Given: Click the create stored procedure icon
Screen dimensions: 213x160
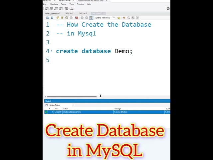Looking at the screenshot, I should [56, 9].
